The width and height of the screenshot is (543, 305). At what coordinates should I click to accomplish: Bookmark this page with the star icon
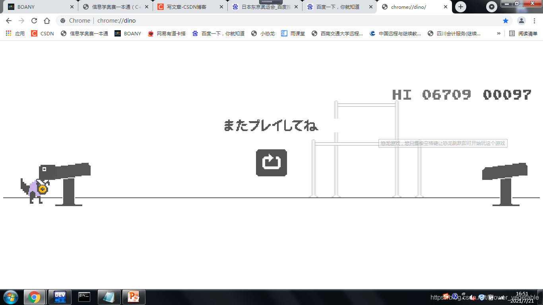click(506, 21)
